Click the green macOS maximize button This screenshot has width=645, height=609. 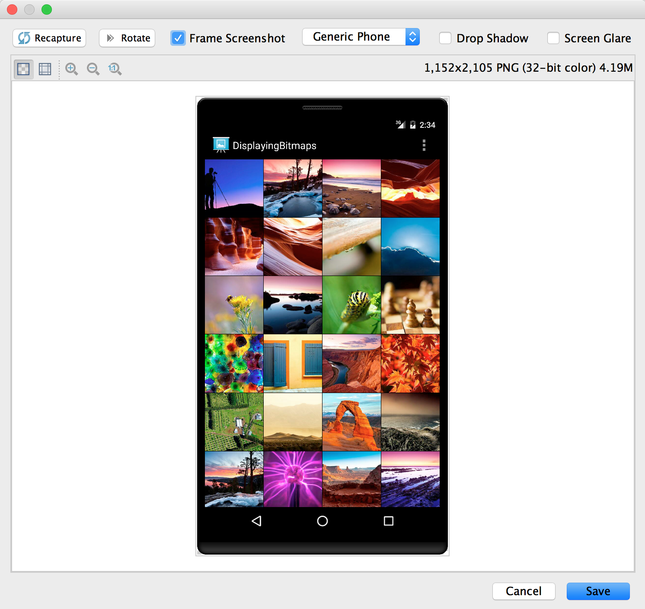[x=47, y=10]
